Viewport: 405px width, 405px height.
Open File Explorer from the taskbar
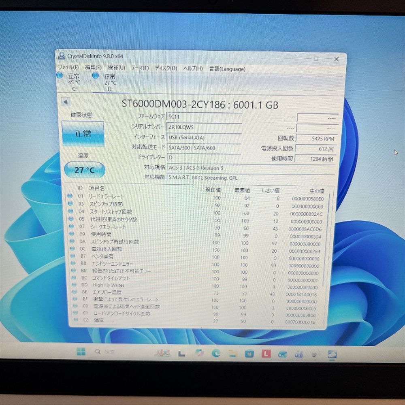click(x=233, y=353)
